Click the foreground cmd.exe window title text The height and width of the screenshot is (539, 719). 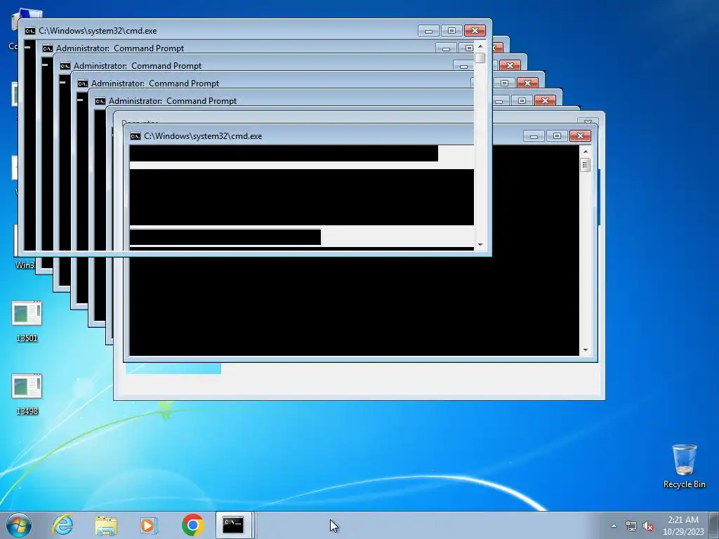[x=98, y=31]
